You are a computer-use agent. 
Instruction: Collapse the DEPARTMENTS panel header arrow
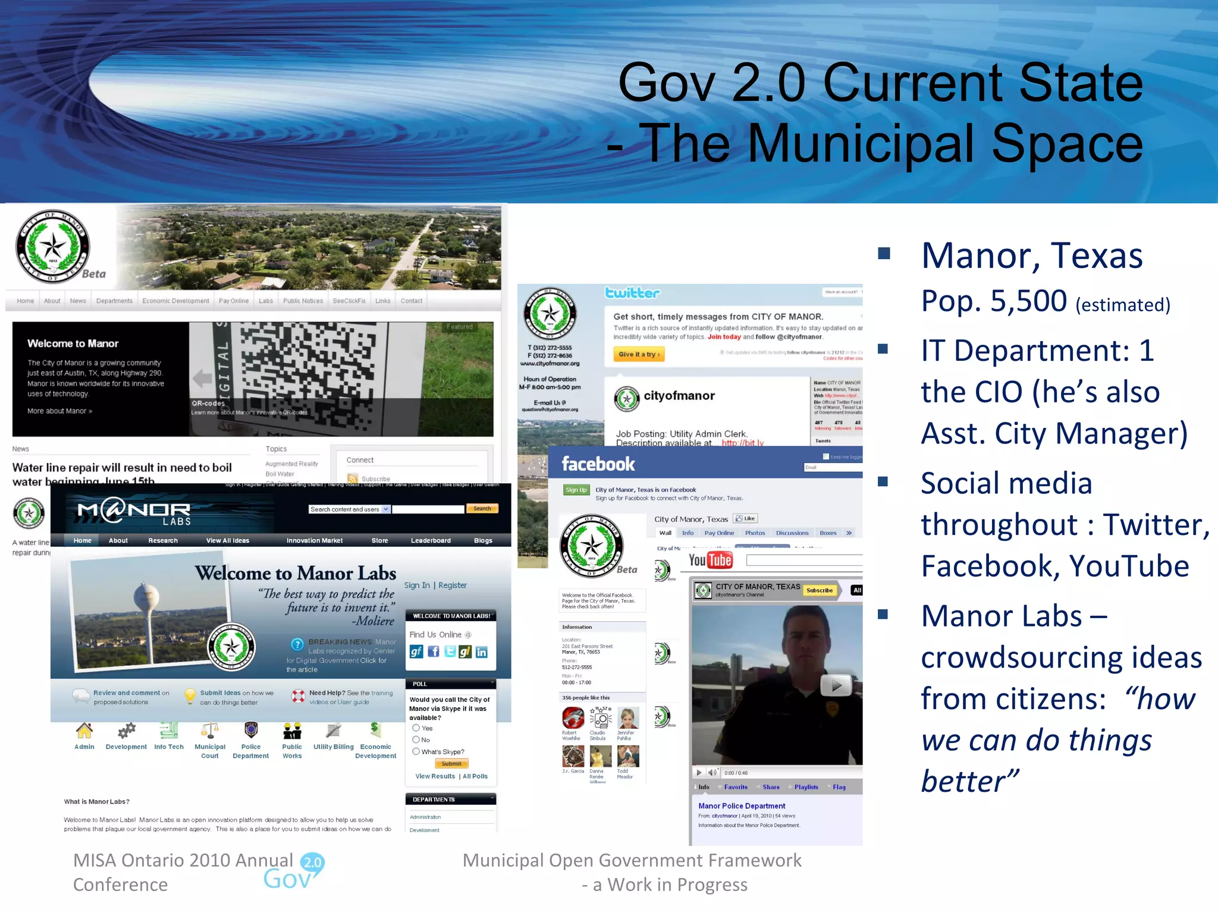pyautogui.click(x=492, y=799)
